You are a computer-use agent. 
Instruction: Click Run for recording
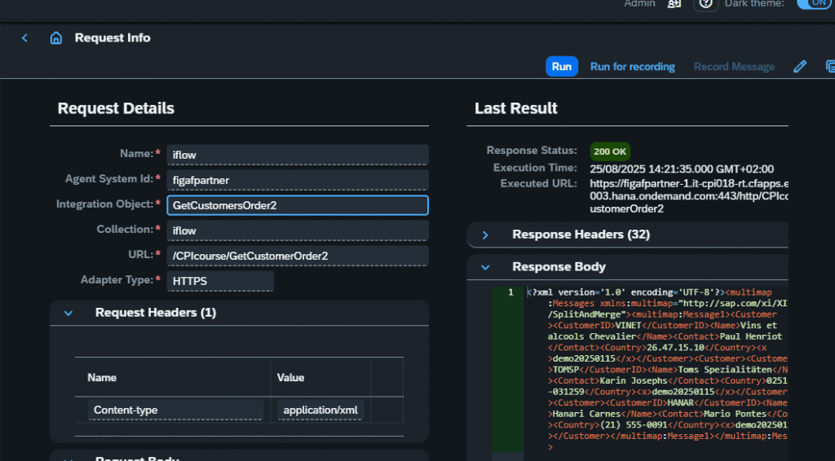[632, 67]
